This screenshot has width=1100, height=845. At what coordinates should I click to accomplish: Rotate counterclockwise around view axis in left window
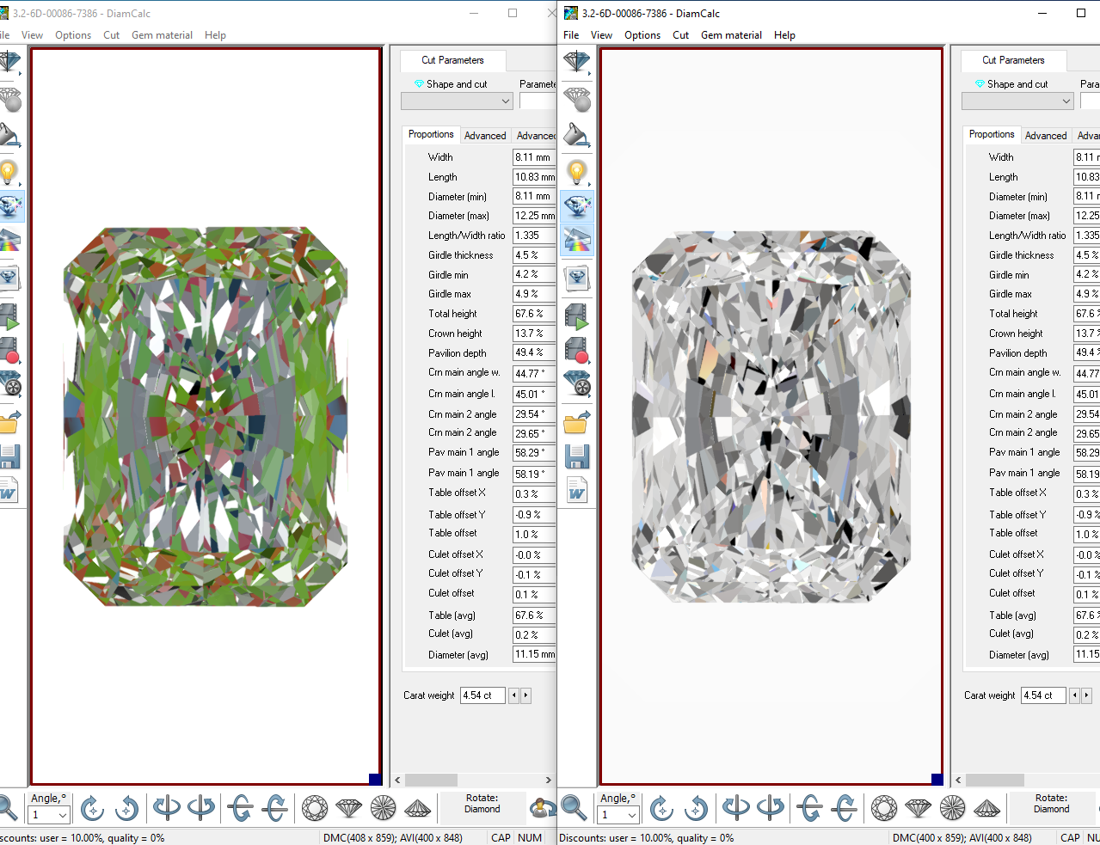(126, 808)
